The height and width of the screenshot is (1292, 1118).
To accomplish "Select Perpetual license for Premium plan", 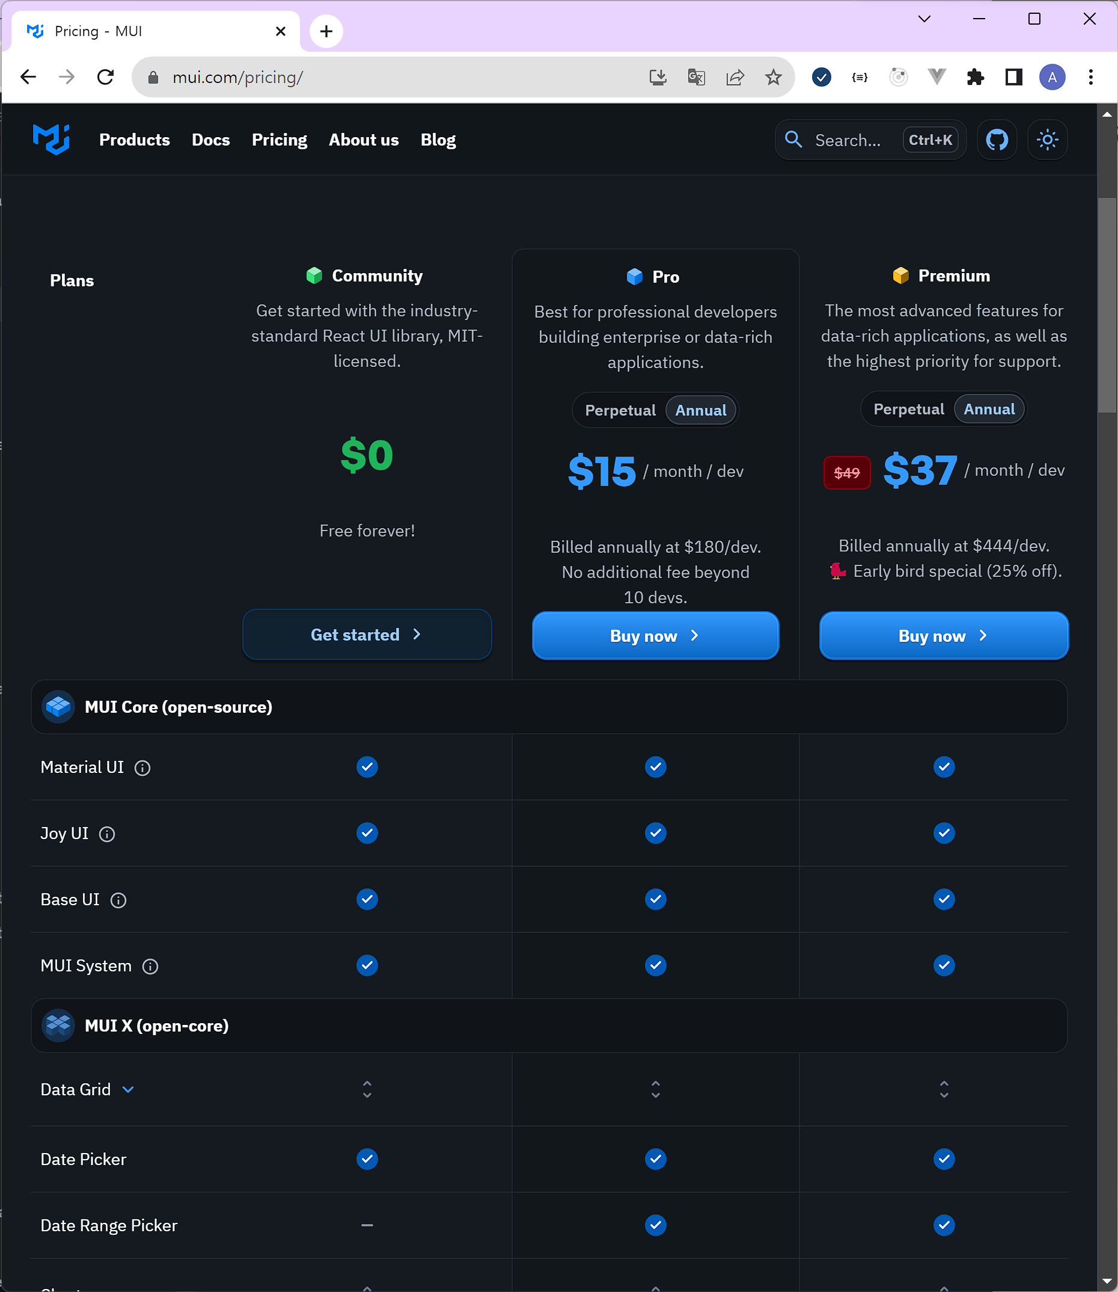I will pos(908,409).
